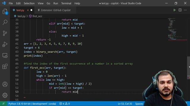Screen dimensions: 190x106
Task: Click 'mid = int((low + high) / 2)' line
Action: 70,84
